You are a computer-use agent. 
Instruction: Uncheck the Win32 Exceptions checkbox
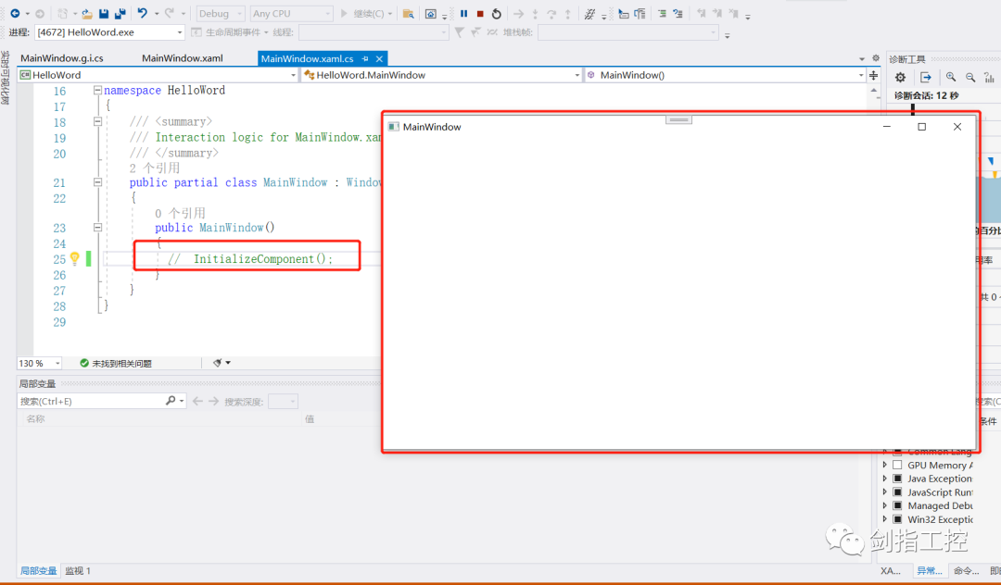pyautogui.click(x=897, y=519)
